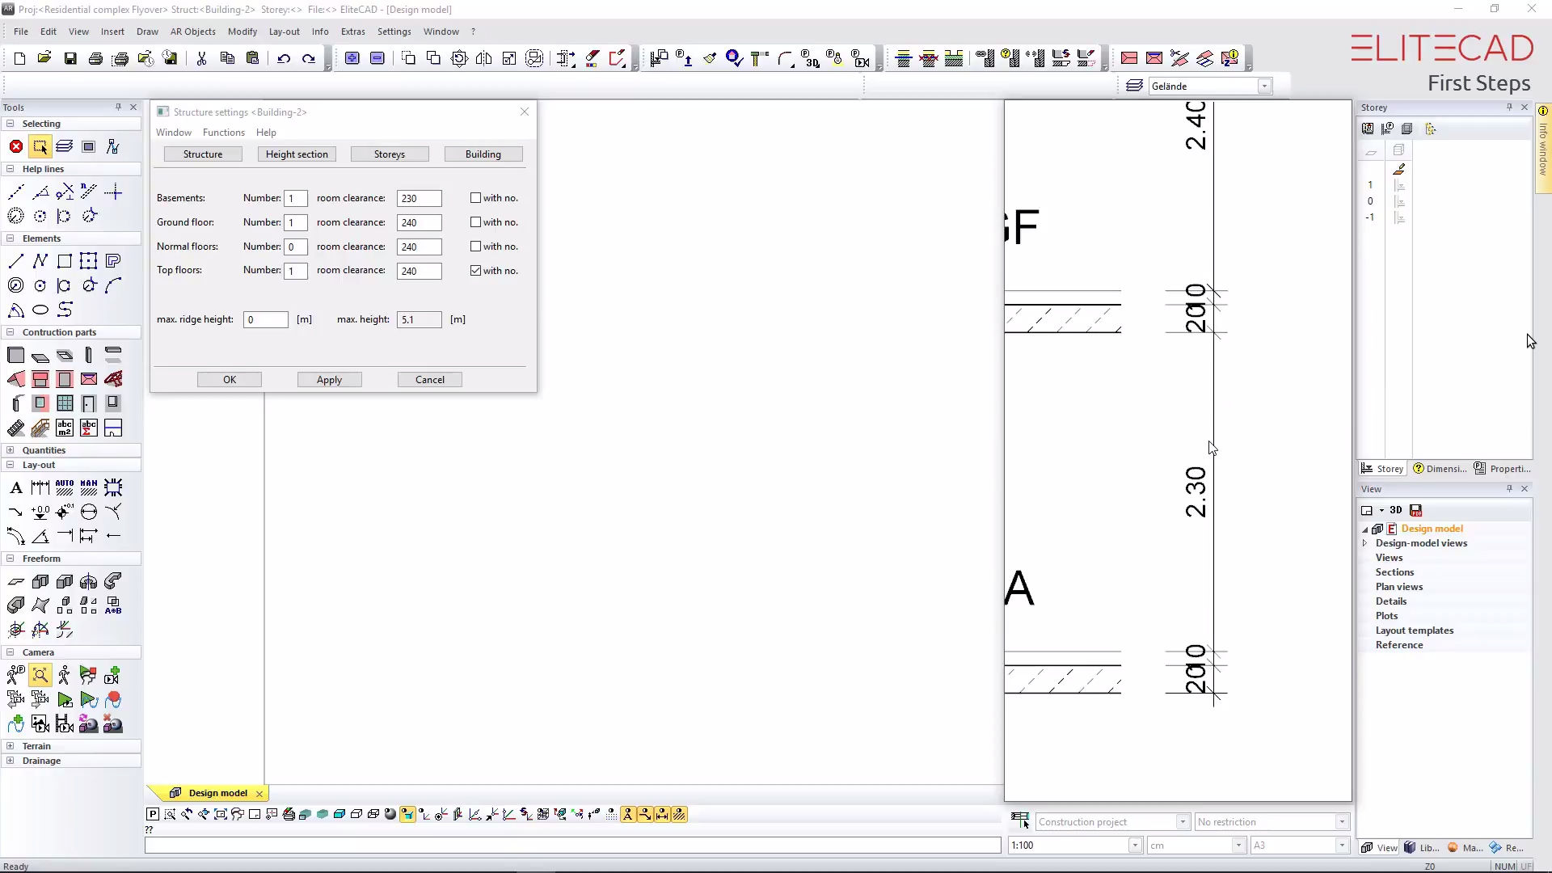Select Sections in the View tree

tap(1394, 572)
